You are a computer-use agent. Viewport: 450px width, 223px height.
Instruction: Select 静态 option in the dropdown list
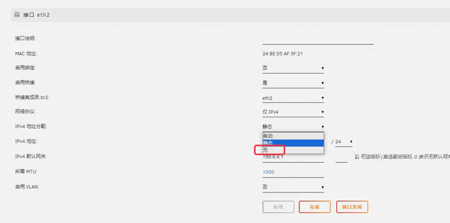click(293, 143)
